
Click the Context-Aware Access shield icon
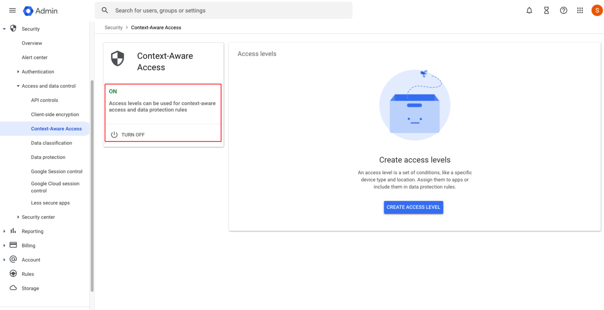(x=118, y=58)
